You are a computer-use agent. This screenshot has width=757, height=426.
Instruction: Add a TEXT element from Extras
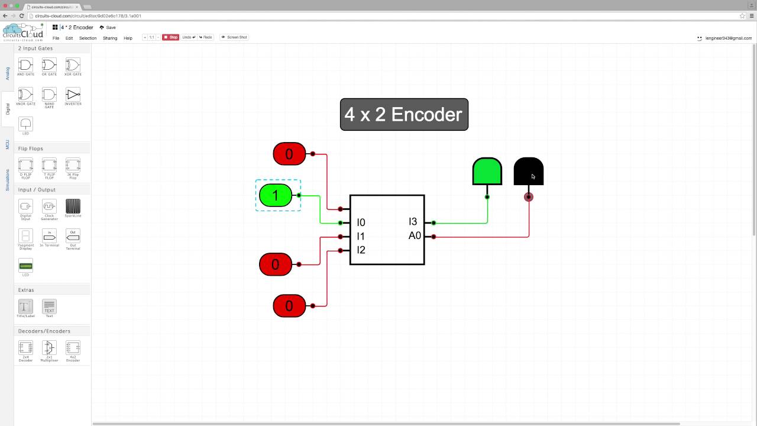tap(49, 308)
